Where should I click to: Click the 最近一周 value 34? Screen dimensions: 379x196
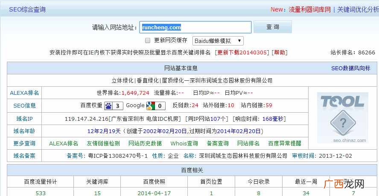306,193
